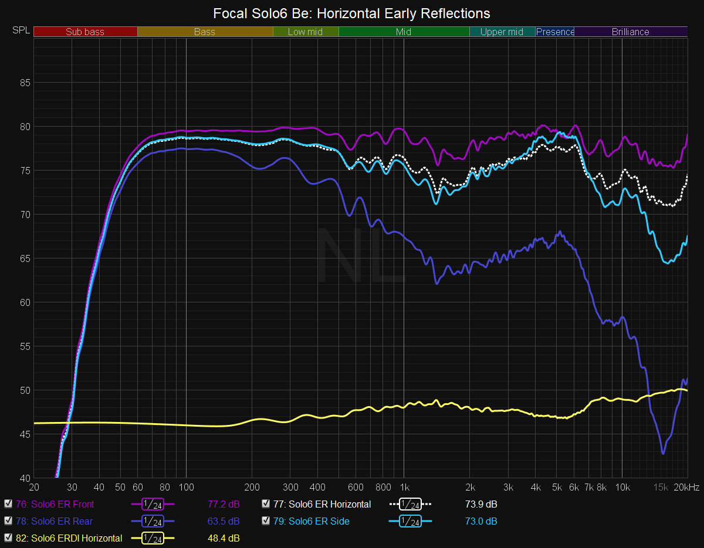Open smoothing button for Solo6 ER Rear
Screen dimensions: 704x548
[x=153, y=521]
